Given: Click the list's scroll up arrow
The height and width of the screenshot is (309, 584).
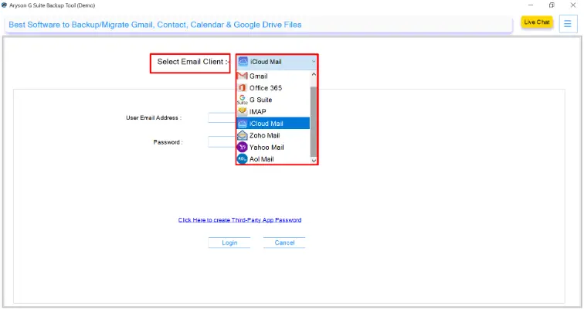Looking at the screenshot, I should 314,74.
